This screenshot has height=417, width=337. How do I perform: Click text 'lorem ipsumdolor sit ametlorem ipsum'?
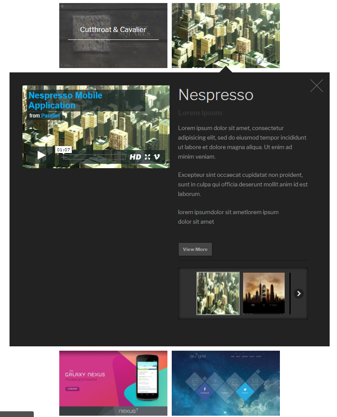228,212
